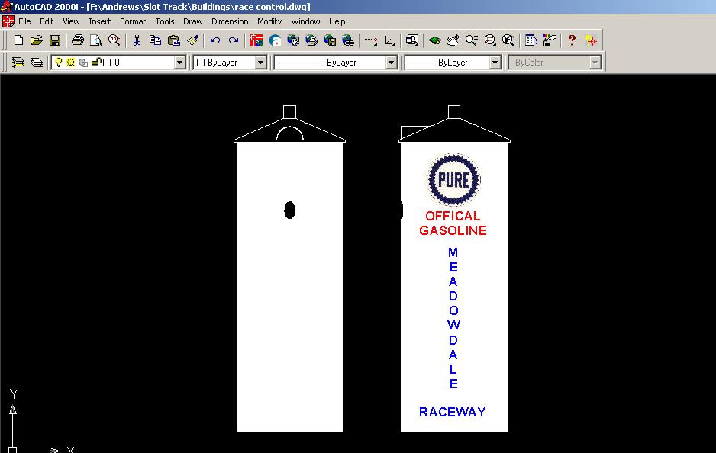This screenshot has height=453, width=716.
Task: Open the Insert menu
Action: coord(99,21)
